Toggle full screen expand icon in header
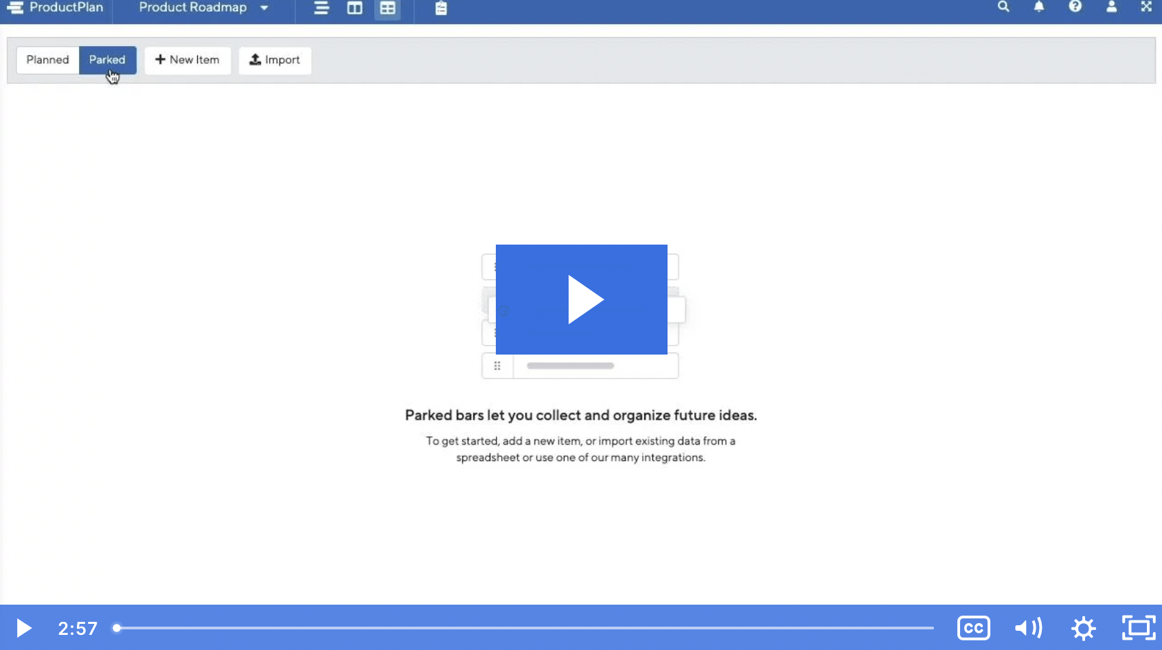The width and height of the screenshot is (1162, 650). (x=1146, y=7)
